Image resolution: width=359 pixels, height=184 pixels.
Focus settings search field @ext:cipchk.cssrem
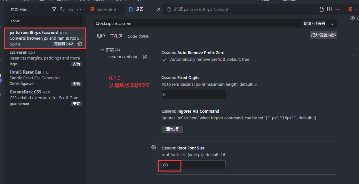point(198,24)
